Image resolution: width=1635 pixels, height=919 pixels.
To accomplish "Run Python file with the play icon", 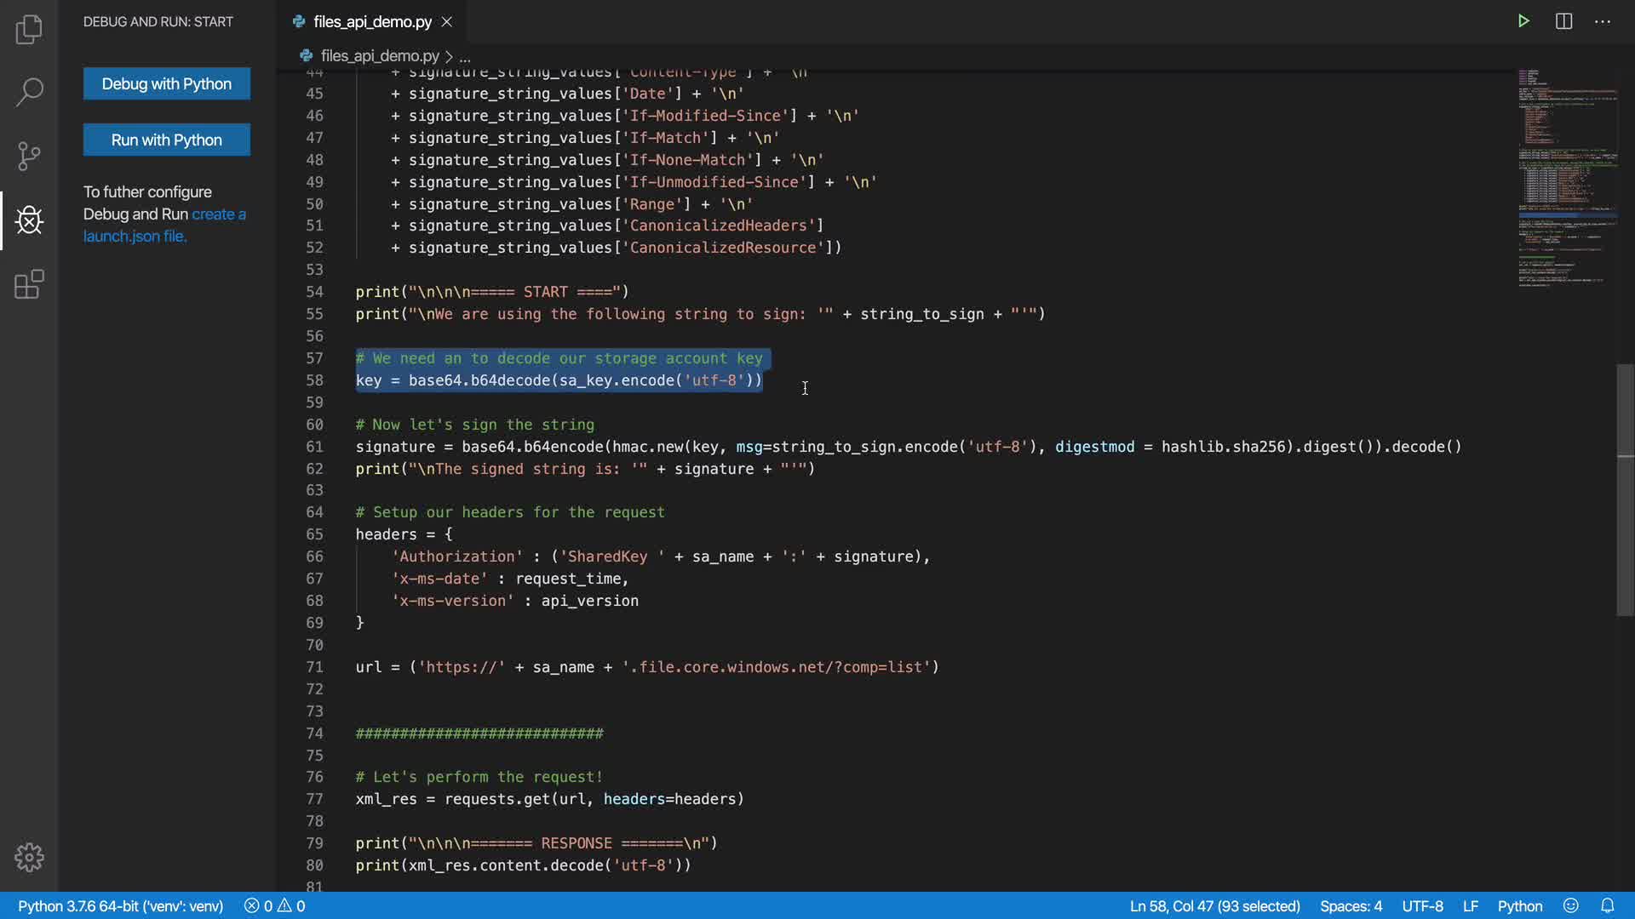I will point(1523,21).
